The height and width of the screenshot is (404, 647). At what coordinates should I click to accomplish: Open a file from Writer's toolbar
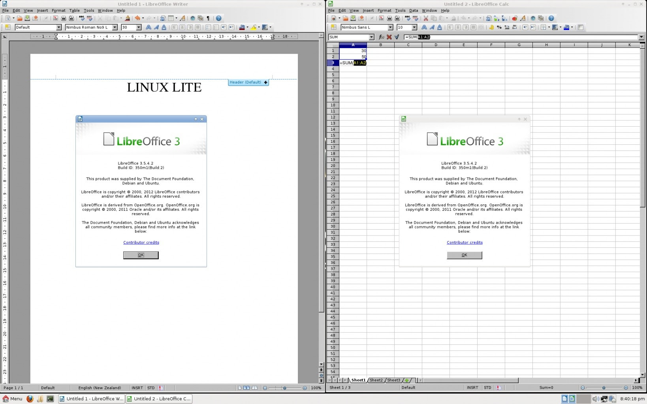(20, 18)
